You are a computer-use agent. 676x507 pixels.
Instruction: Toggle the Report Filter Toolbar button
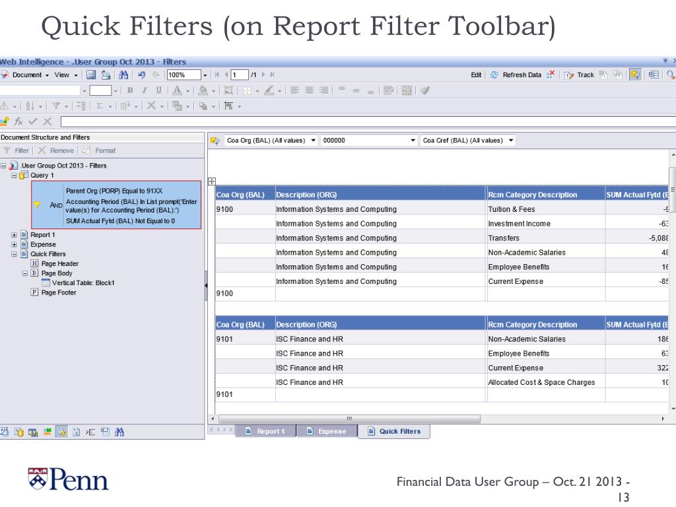pyautogui.click(x=636, y=75)
